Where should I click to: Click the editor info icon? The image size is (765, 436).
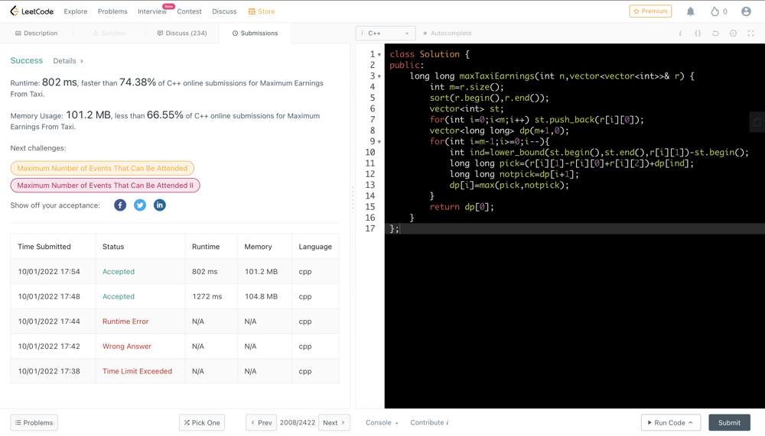pos(680,33)
